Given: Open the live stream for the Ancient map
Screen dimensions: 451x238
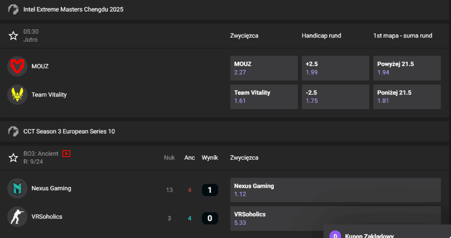Looking at the screenshot, I should (66, 154).
